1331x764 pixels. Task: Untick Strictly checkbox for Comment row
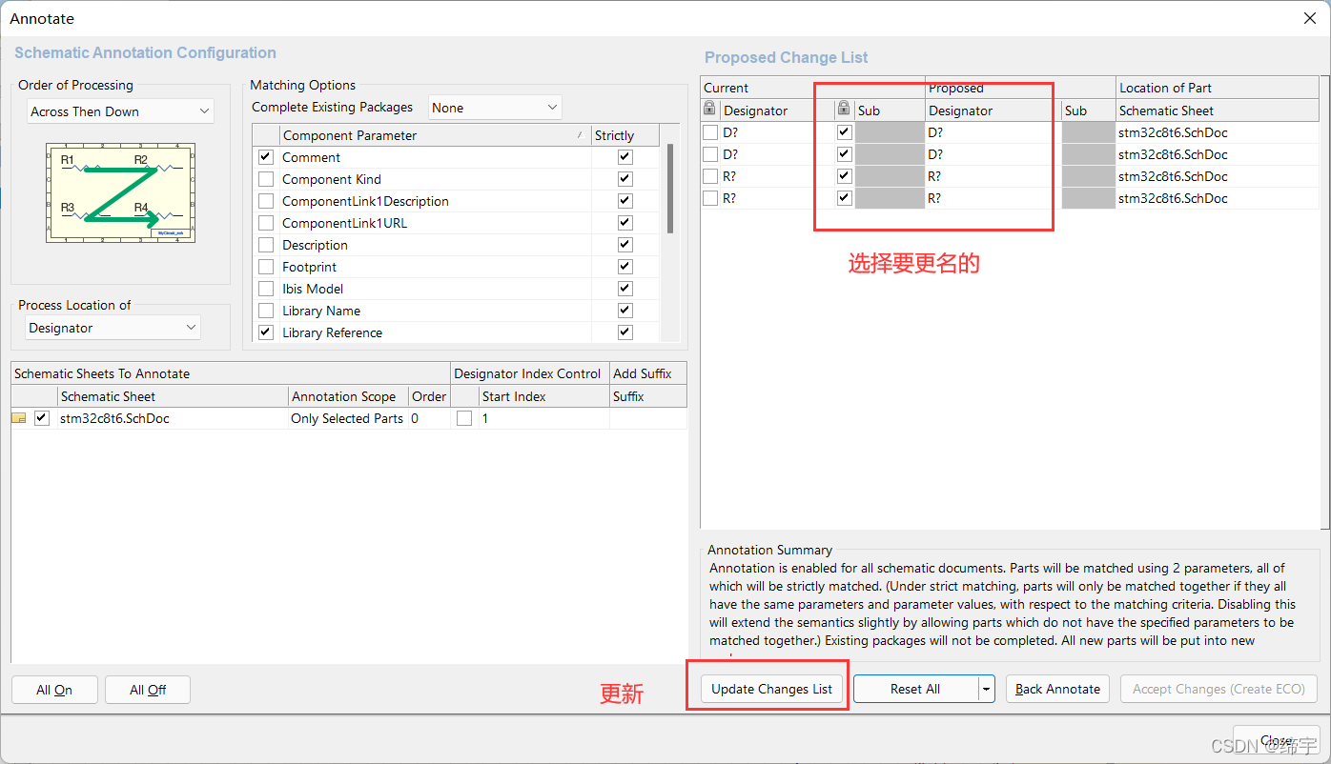tap(625, 157)
